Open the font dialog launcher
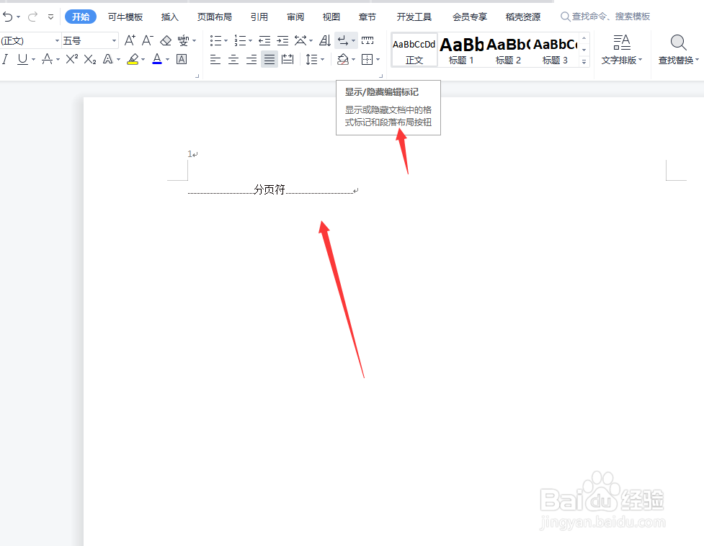This screenshot has width=704, height=546. pos(197,76)
